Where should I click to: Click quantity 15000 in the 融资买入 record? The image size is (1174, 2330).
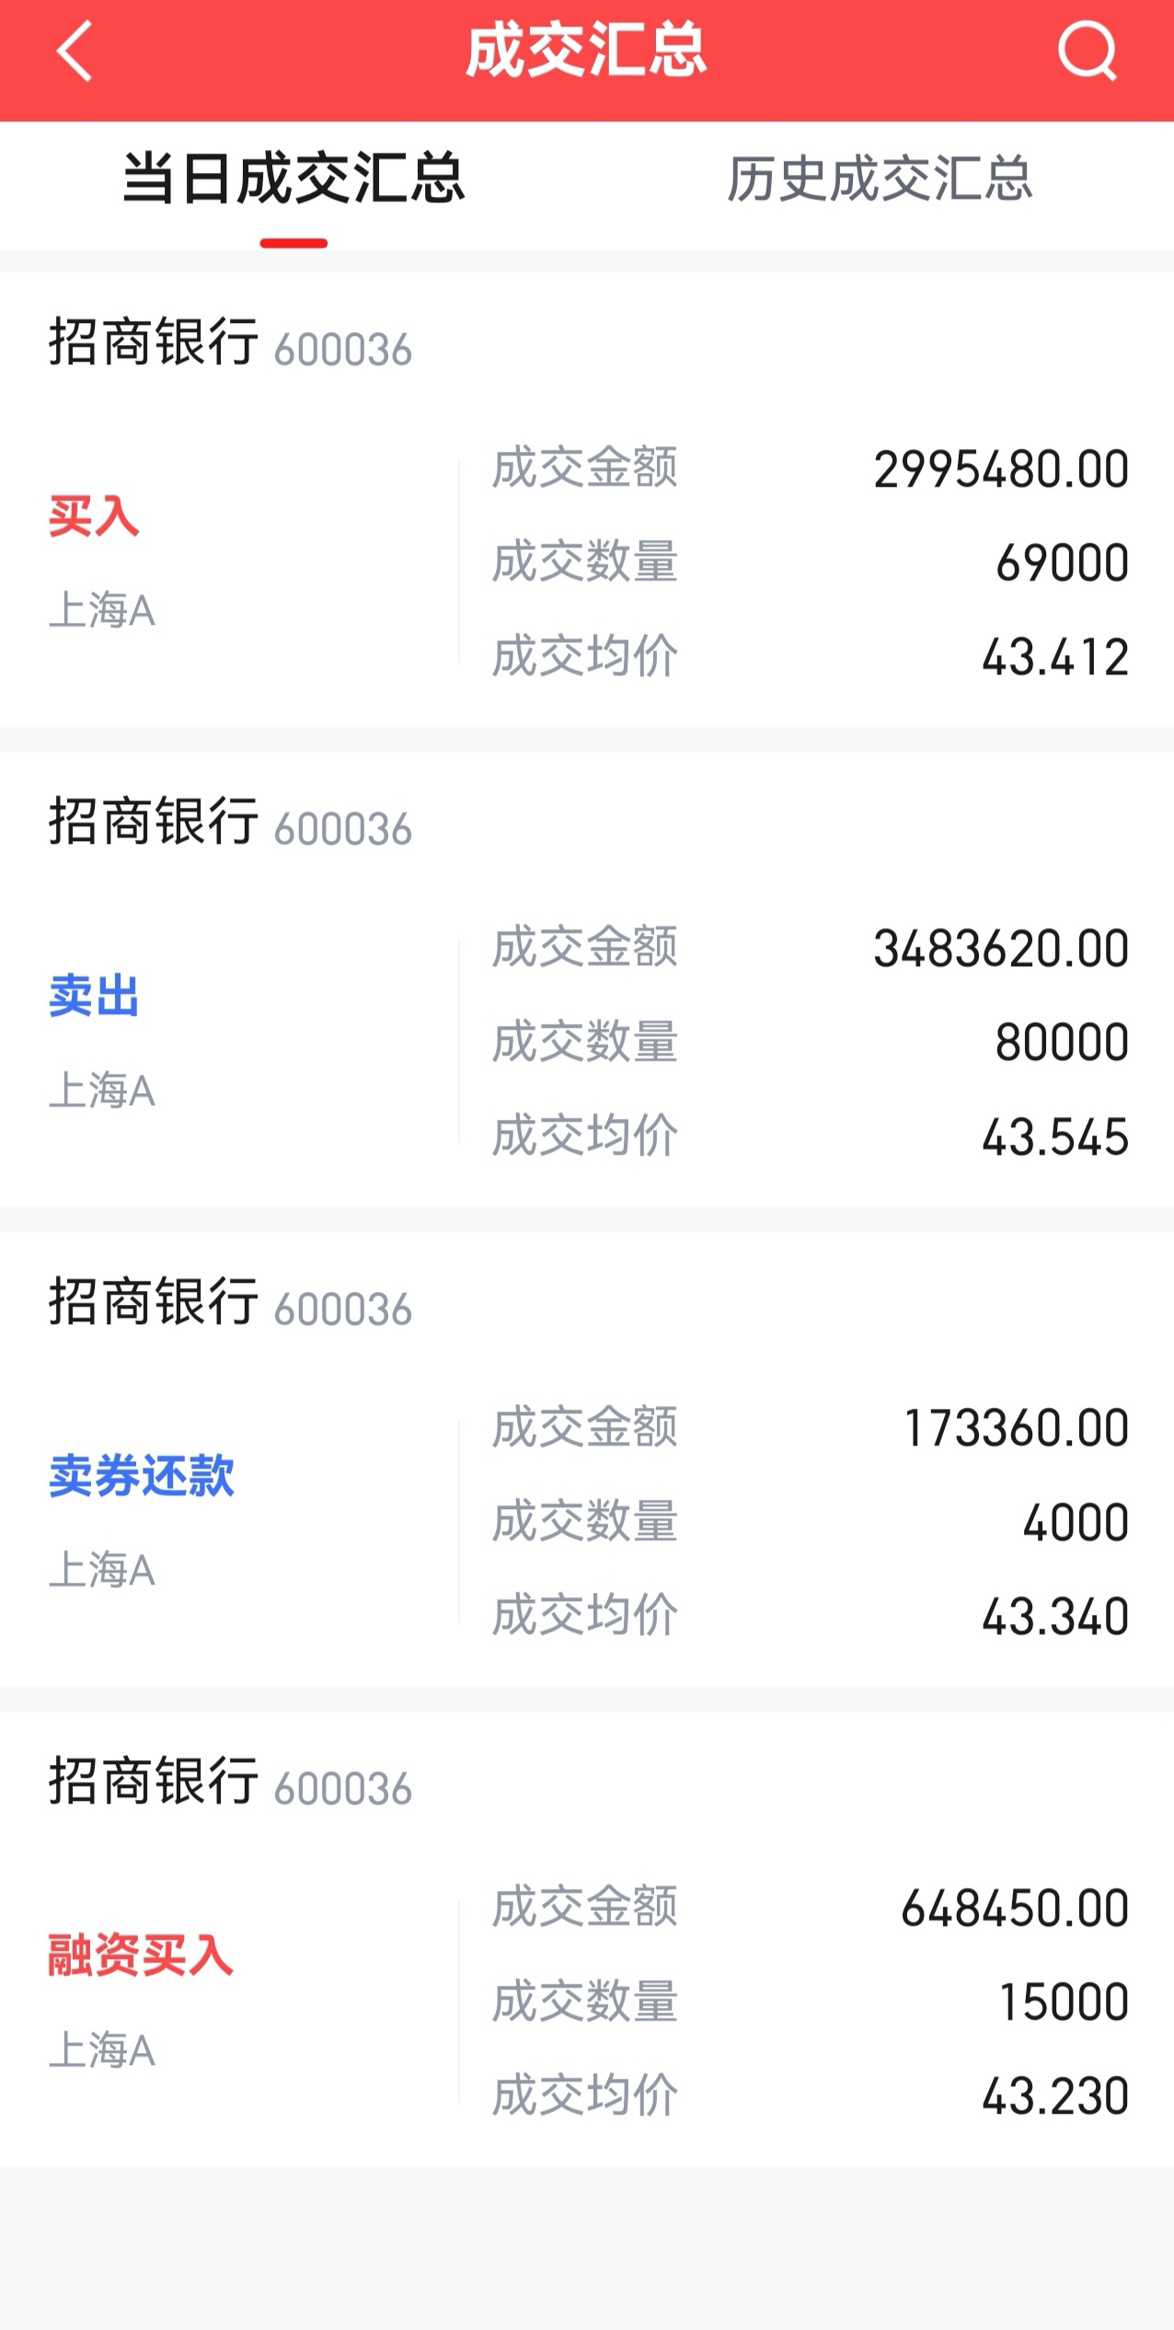pos(1065,2001)
